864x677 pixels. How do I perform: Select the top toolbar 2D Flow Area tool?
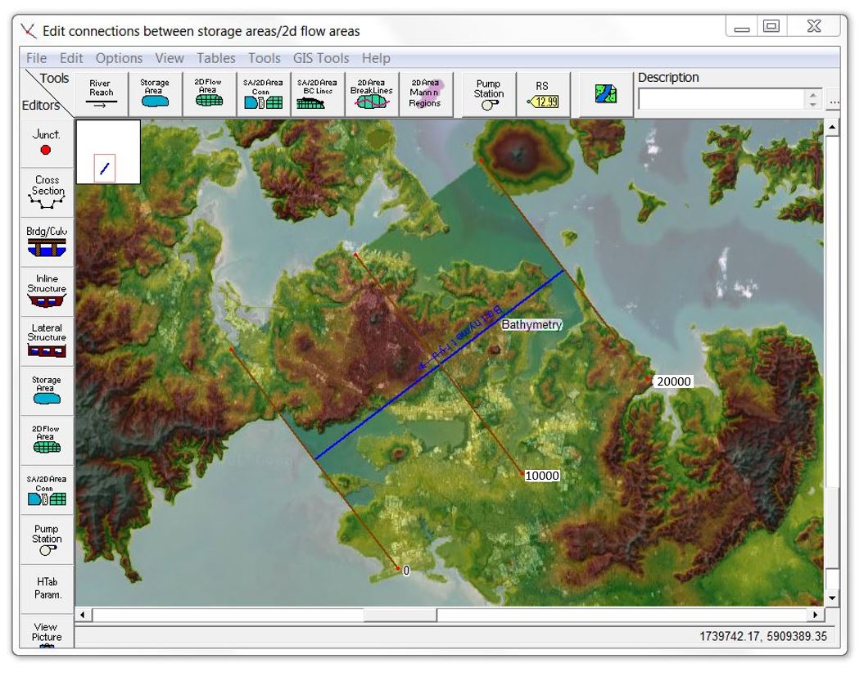tap(209, 94)
